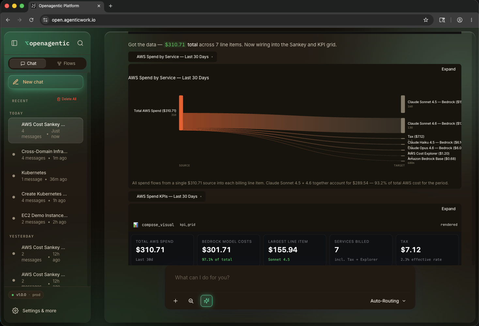
Task: Close the Openagentic Platform tab
Action: coord(99,6)
